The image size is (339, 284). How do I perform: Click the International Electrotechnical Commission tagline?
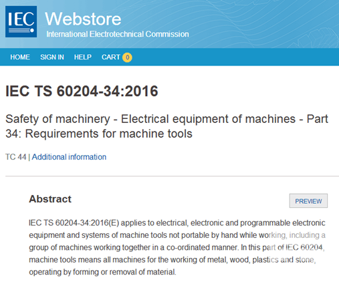tap(118, 34)
